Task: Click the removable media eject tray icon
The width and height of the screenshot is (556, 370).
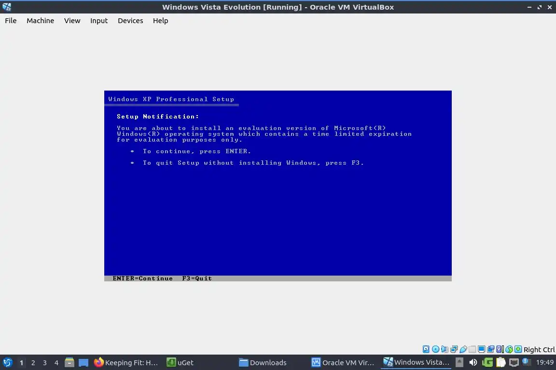Action: (459, 362)
